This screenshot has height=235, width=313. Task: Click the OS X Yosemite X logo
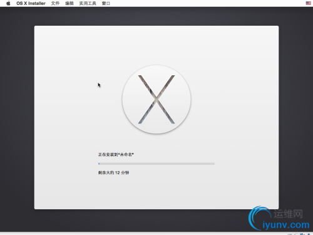point(156,99)
